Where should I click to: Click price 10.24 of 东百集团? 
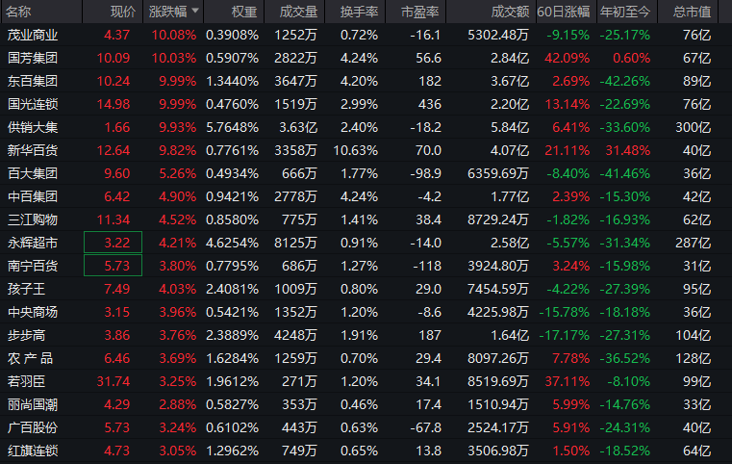coord(113,81)
